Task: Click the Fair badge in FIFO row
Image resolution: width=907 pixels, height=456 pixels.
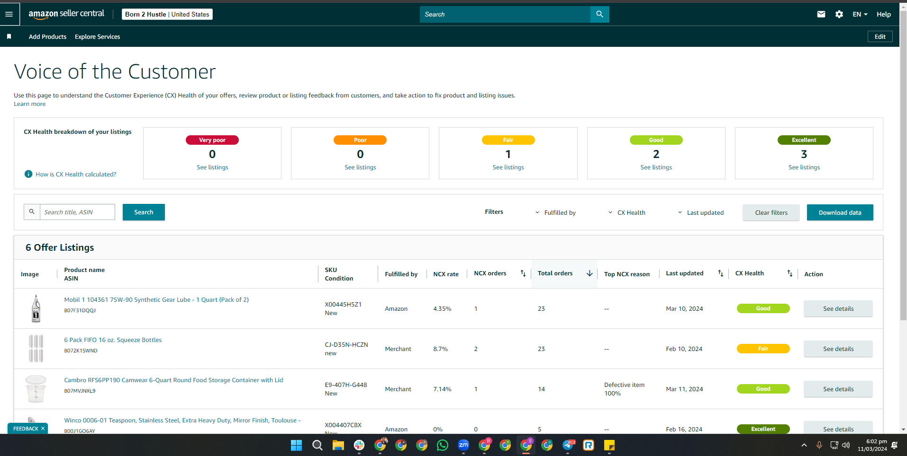Action: [763, 349]
